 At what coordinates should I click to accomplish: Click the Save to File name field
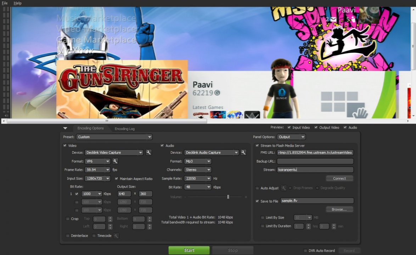[317, 201]
